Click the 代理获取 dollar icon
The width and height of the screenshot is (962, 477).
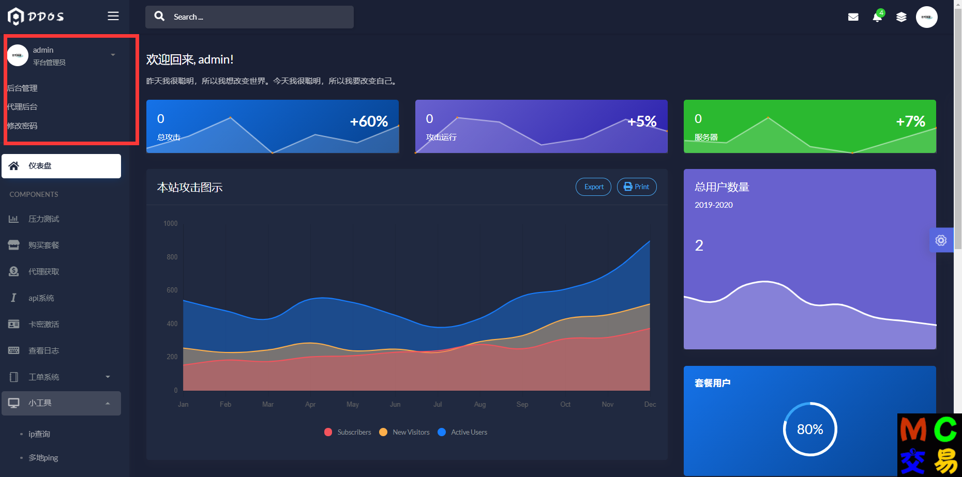tap(13, 271)
